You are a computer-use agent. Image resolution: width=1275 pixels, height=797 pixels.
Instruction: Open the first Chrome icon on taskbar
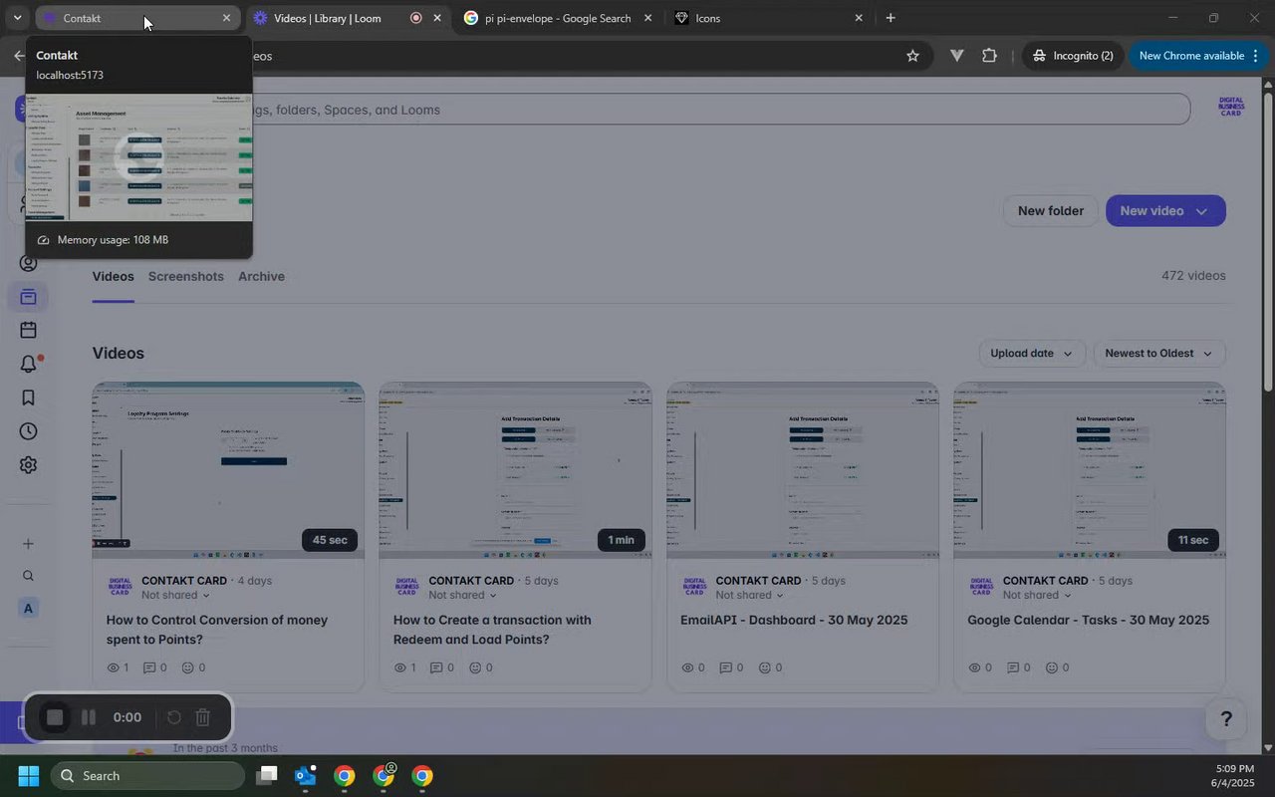point(344,776)
